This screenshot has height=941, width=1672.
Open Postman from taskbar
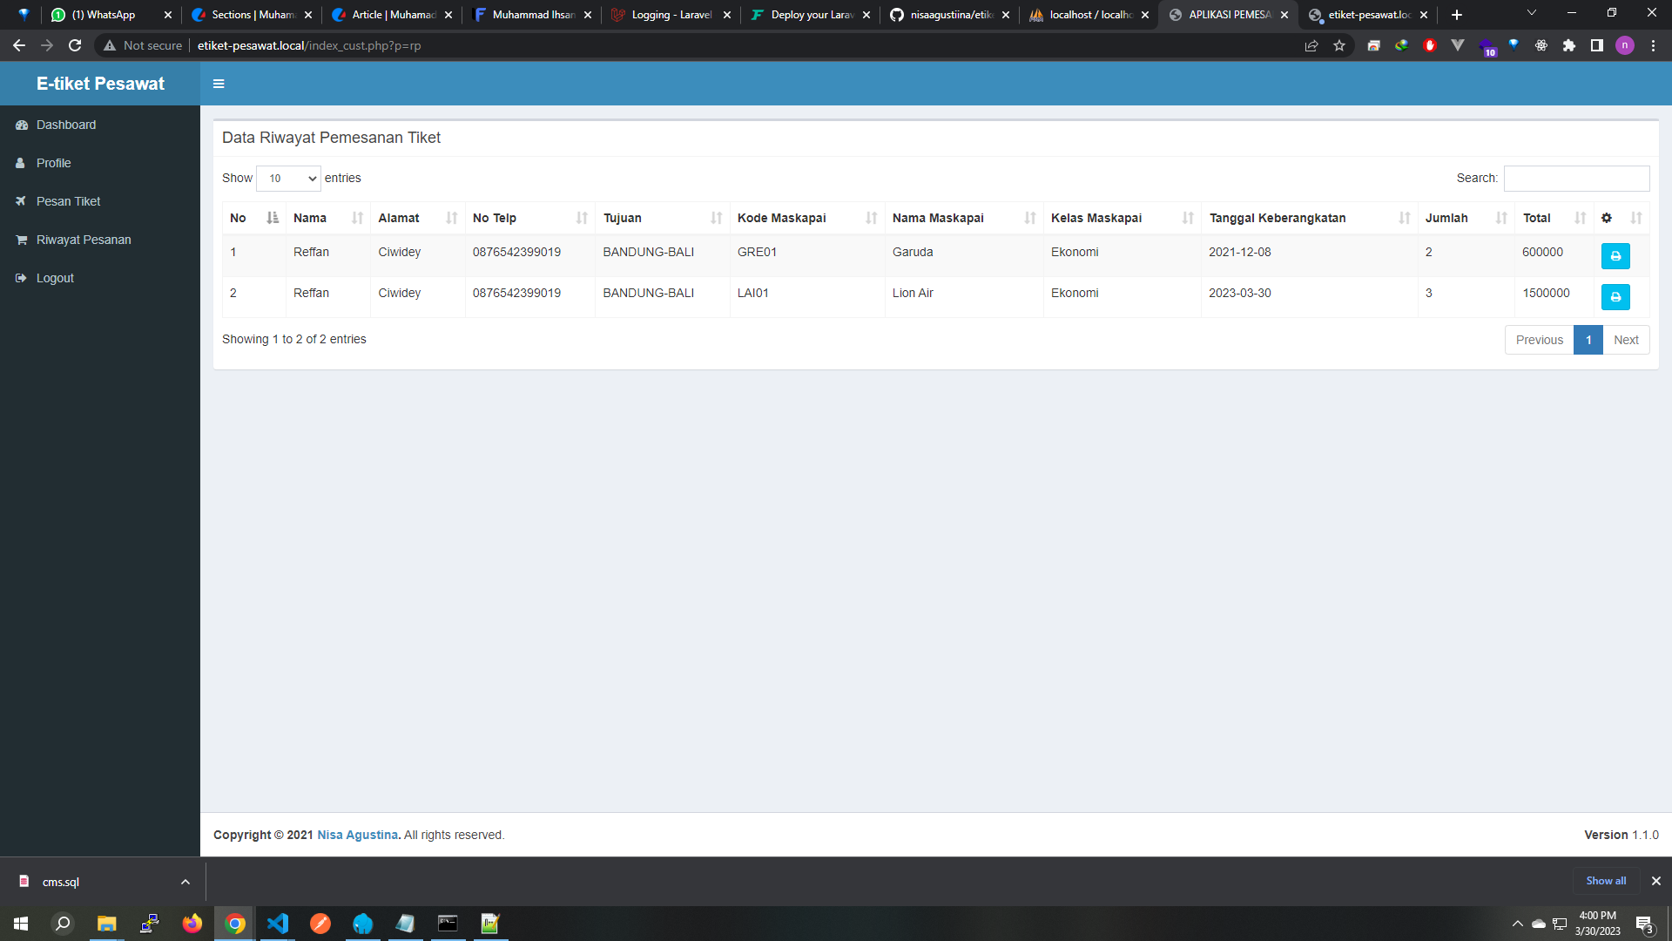click(x=320, y=924)
